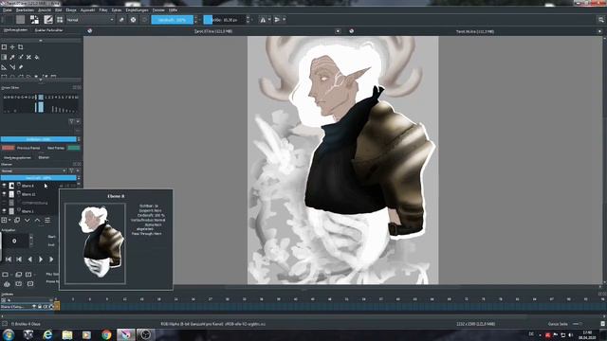The width and height of the screenshot is (607, 341).
Task: Open horizontal mirror options dropdown arrow
Action: click(269, 20)
